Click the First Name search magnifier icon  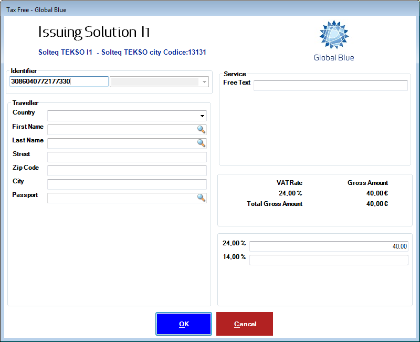click(201, 129)
